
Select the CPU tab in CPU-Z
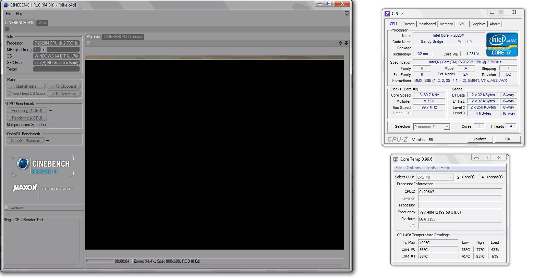click(x=393, y=24)
